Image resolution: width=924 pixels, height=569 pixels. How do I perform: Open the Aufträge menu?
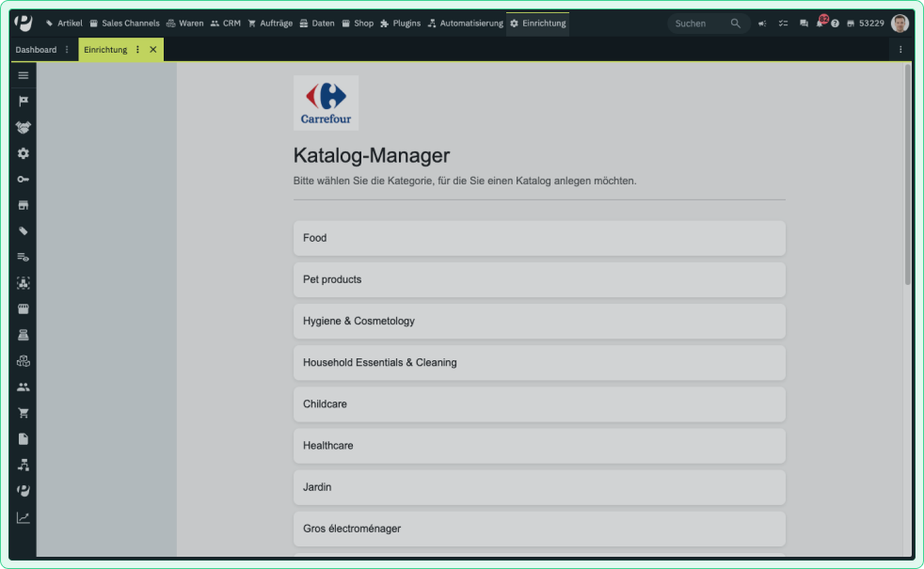270,24
